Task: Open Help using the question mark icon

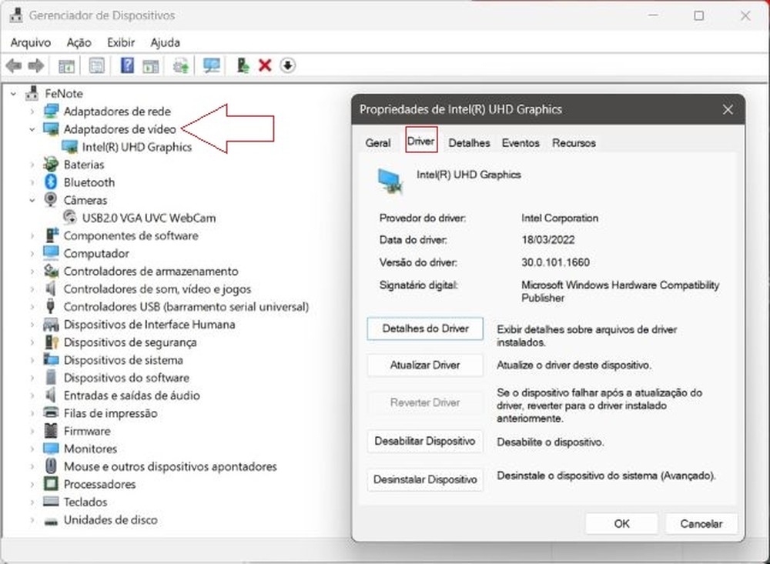Action: point(126,65)
